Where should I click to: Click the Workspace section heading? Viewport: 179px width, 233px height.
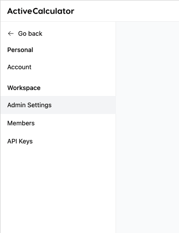point(24,88)
